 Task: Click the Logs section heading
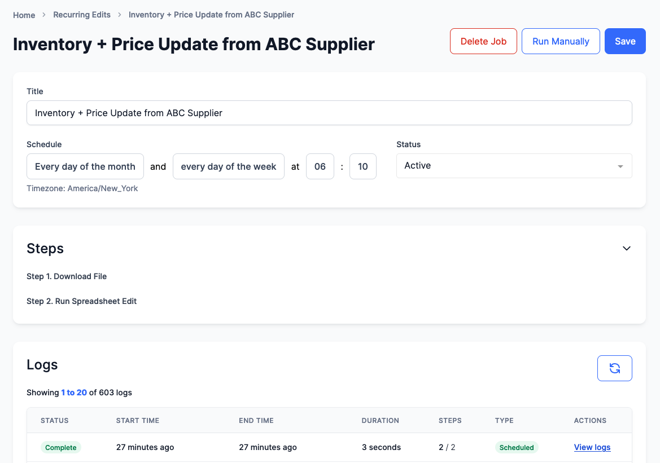pyautogui.click(x=42, y=365)
